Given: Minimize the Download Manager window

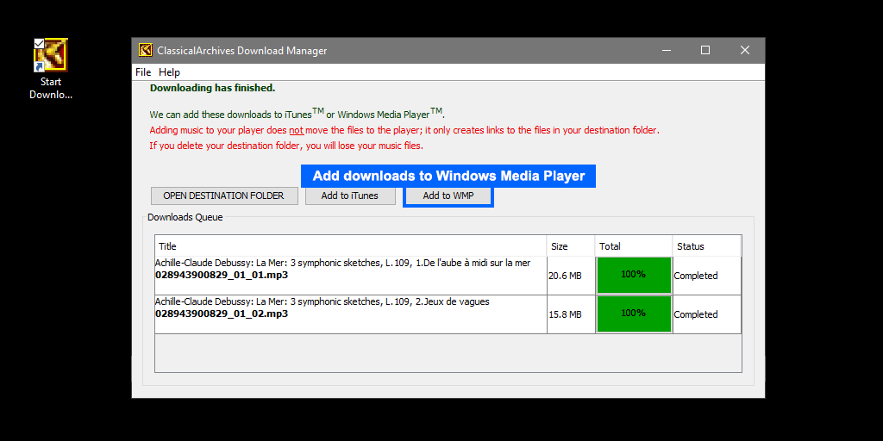Looking at the screenshot, I should 666,51.
